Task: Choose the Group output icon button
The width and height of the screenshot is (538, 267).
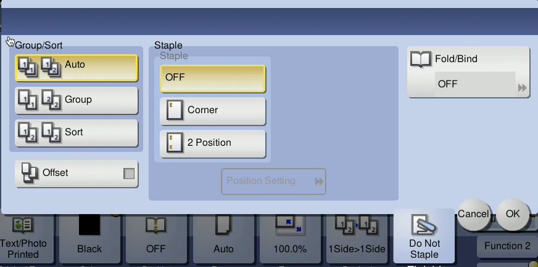Action: pos(40,100)
